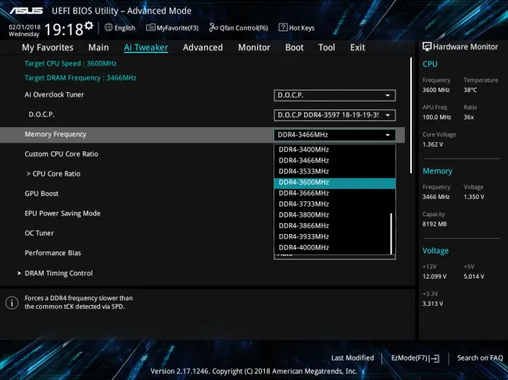Pick DDR4-3733MHz option
Image resolution: width=508 pixels, height=380 pixels.
click(334, 204)
